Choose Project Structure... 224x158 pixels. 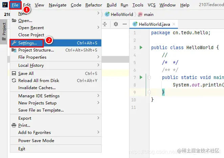coord(56,50)
